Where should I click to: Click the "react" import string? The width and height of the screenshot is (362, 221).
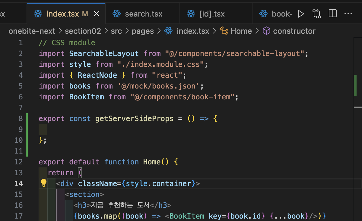[x=167, y=75]
